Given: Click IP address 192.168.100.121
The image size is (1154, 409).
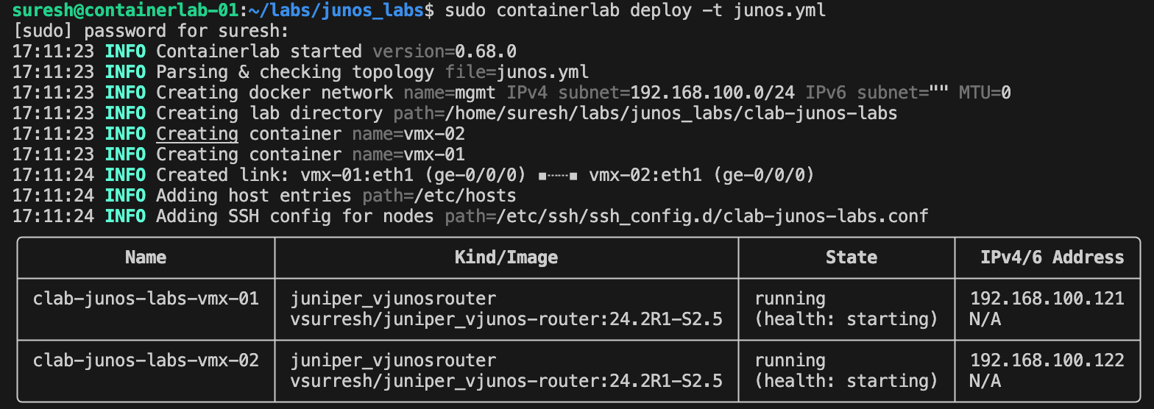Looking at the screenshot, I should [x=1047, y=299].
